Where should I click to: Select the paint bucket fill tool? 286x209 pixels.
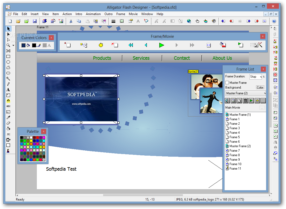point(8,129)
